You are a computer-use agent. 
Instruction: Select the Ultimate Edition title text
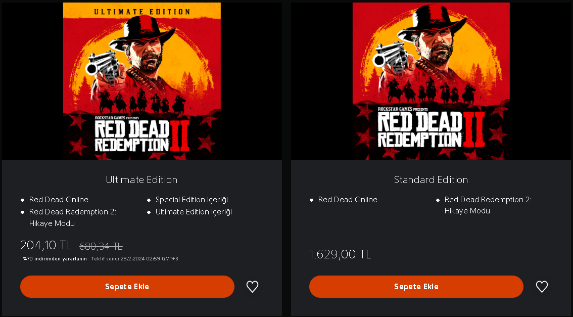click(141, 180)
